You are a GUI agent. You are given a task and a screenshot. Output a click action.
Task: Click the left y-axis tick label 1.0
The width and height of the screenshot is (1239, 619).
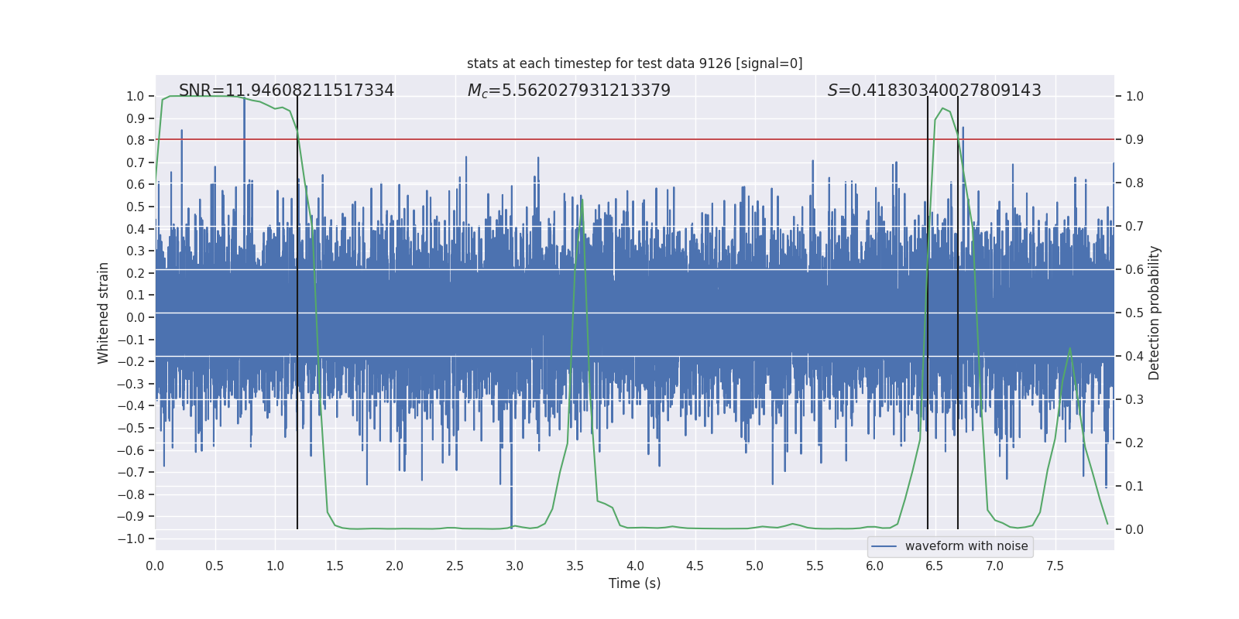point(135,96)
